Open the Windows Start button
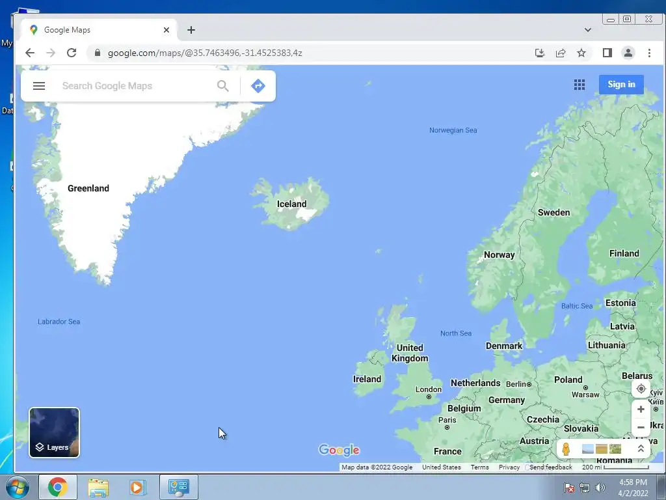Image resolution: width=666 pixels, height=500 pixels. pyautogui.click(x=17, y=487)
